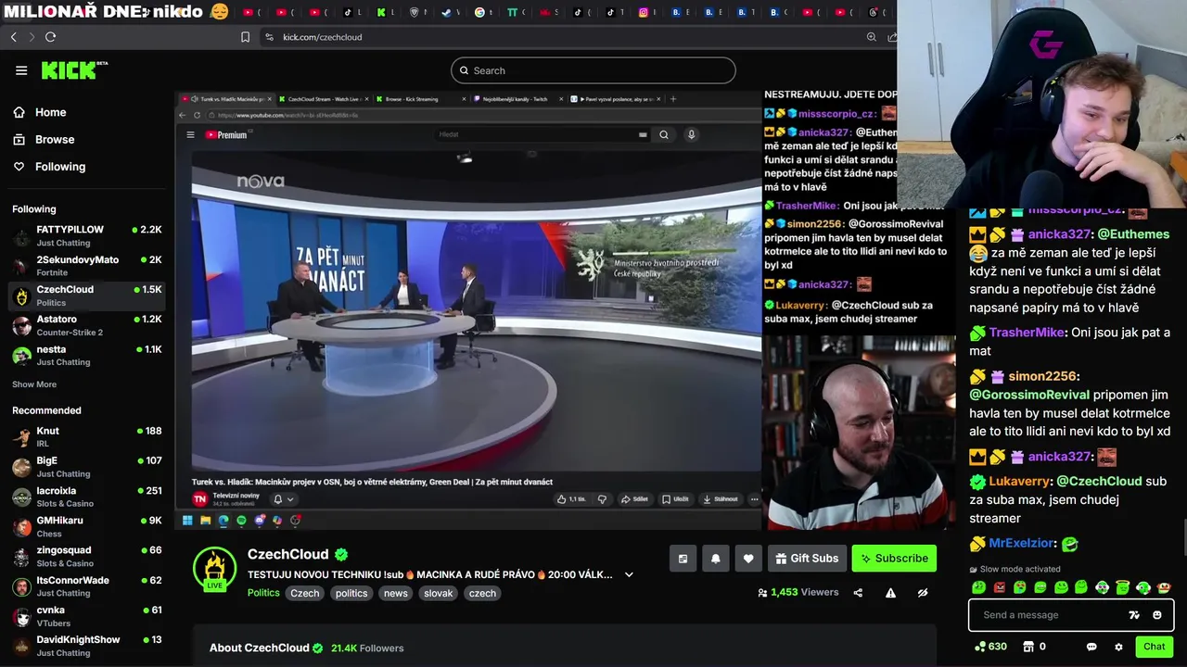Screen dimensions: 1187x667
Task: Open the chat shop icon showing 0
Action: pos(1034,647)
